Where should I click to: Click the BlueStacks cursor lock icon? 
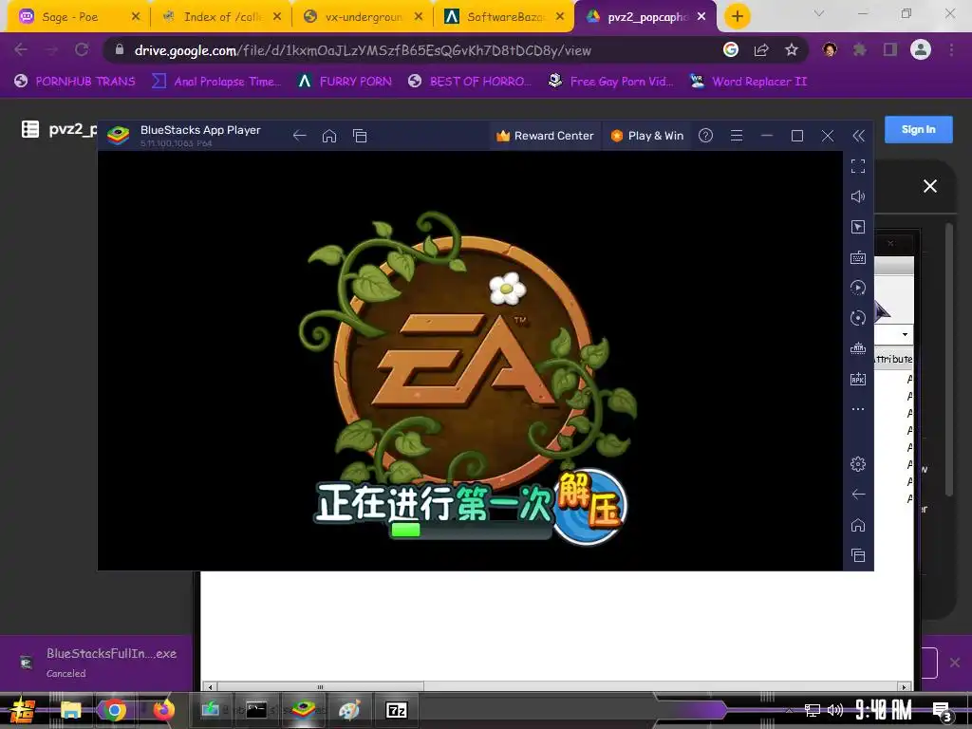[x=858, y=227]
